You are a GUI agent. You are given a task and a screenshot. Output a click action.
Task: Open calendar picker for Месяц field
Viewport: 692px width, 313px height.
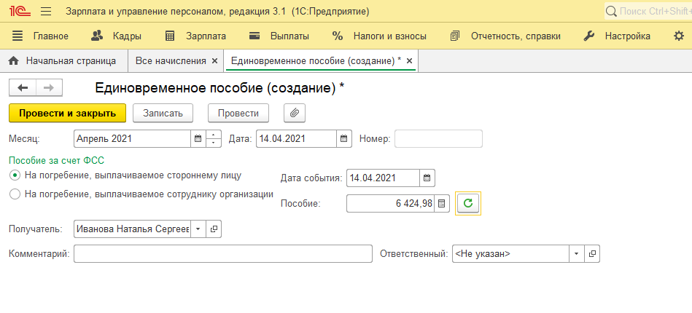click(x=198, y=139)
